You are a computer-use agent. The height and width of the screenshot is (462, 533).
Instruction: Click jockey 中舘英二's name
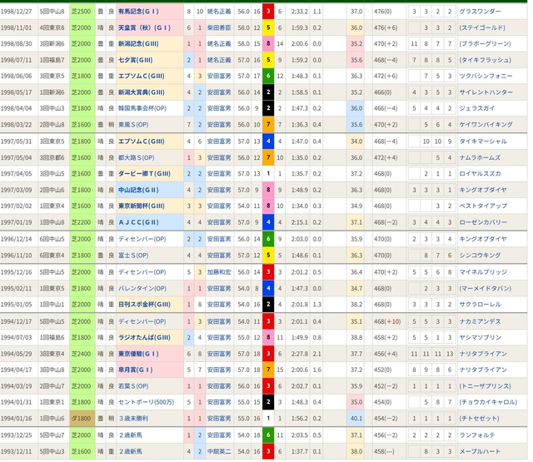[x=219, y=450]
